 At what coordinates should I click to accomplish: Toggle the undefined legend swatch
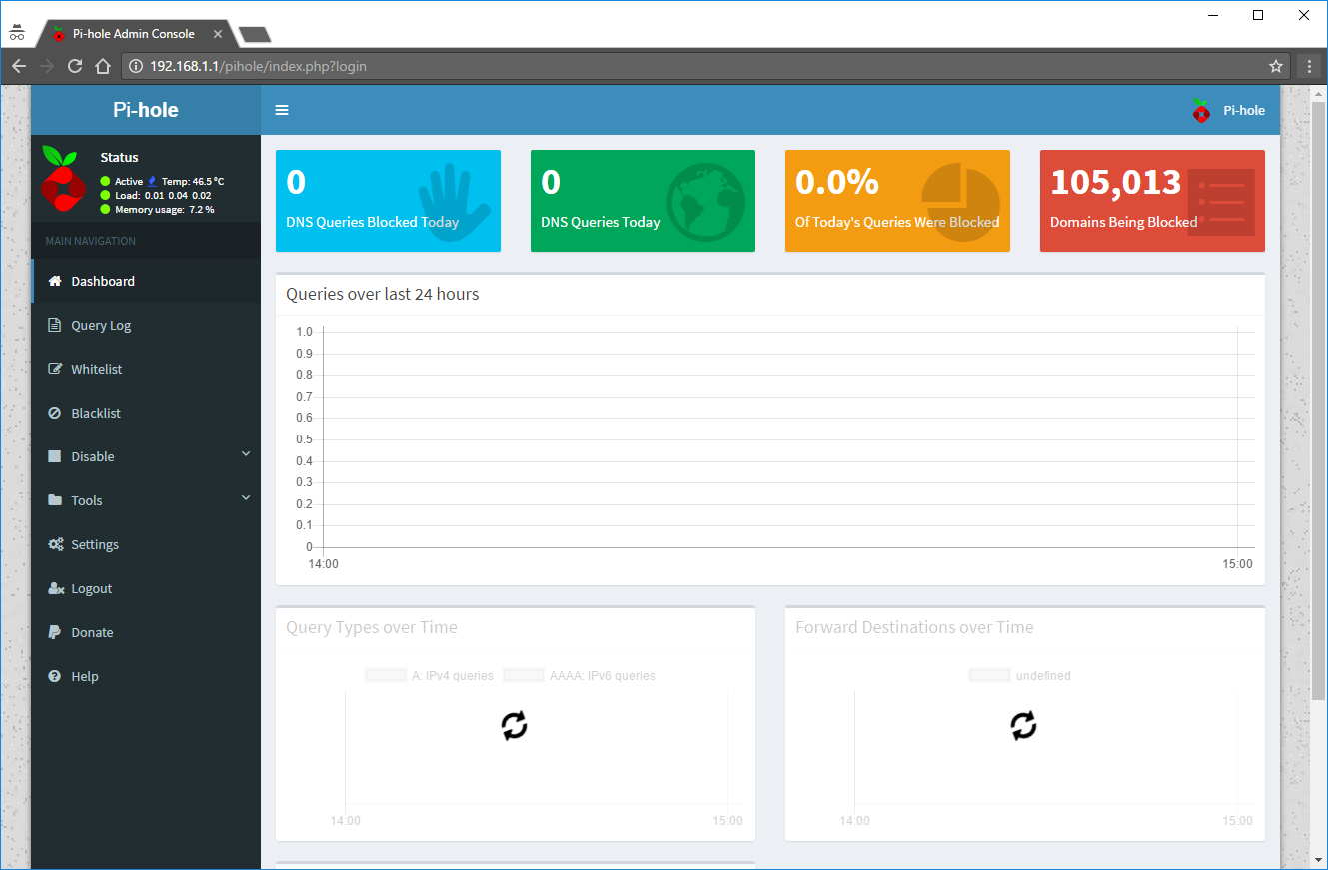click(990, 676)
